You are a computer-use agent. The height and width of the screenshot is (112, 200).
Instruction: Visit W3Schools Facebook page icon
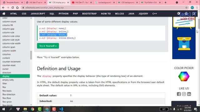(x=179, y=94)
